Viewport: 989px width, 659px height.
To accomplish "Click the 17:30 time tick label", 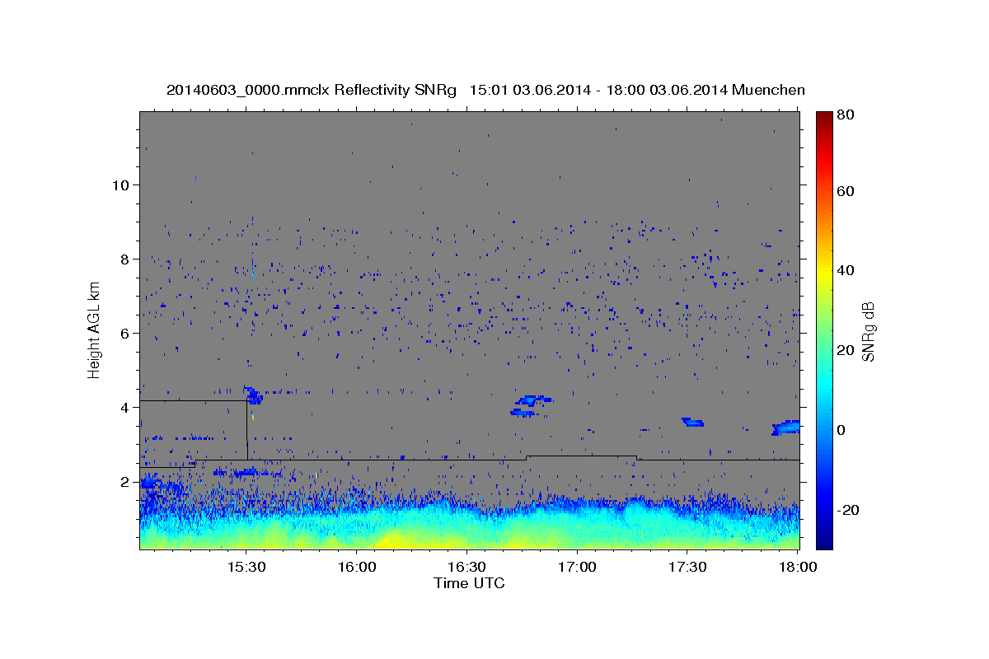I will (687, 568).
